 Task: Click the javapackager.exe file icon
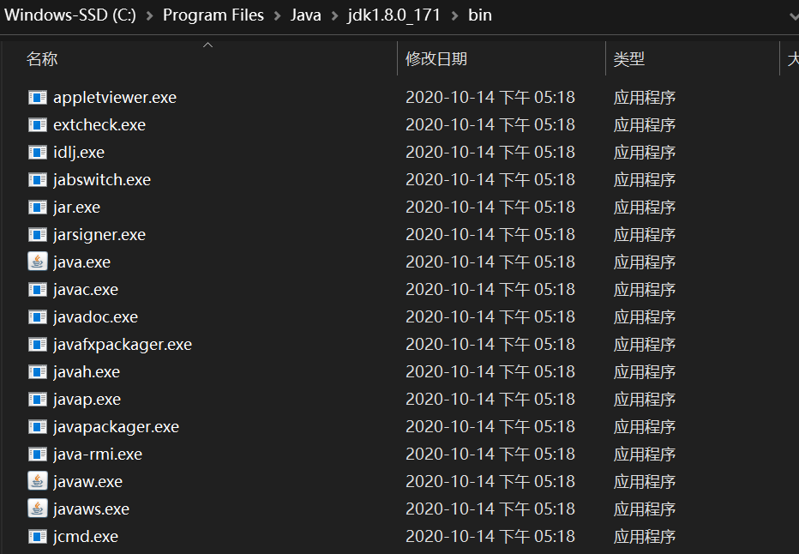point(37,426)
